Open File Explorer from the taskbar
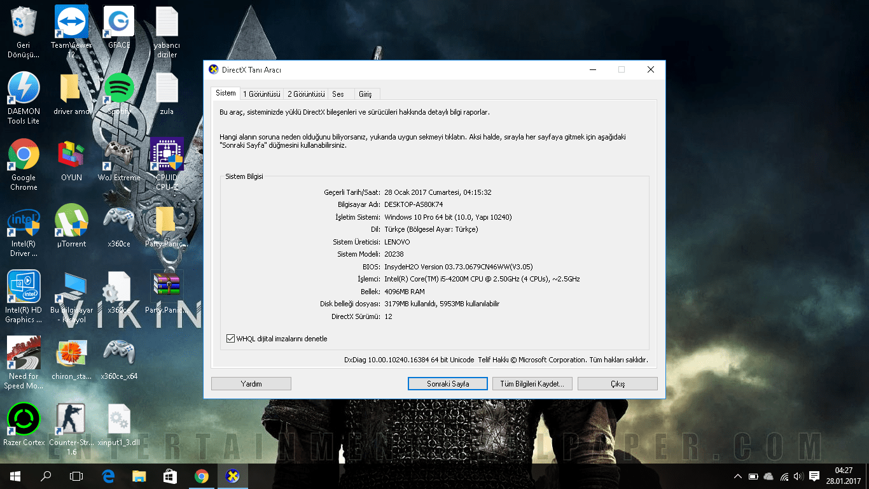Viewport: 869px width, 489px height. pos(139,476)
